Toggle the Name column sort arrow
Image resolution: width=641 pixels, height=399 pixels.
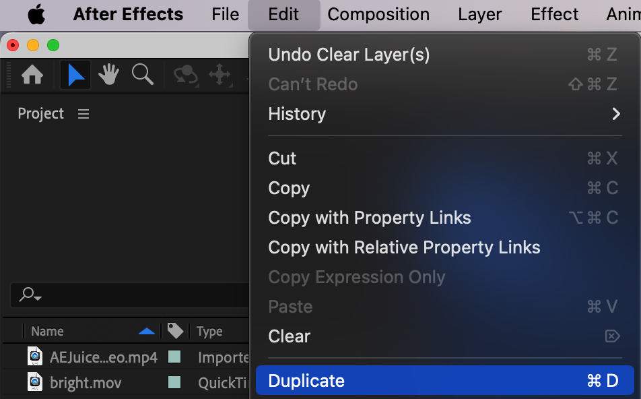pyautogui.click(x=146, y=331)
